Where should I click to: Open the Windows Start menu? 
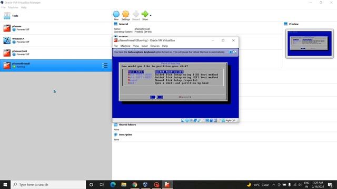coord(5,184)
